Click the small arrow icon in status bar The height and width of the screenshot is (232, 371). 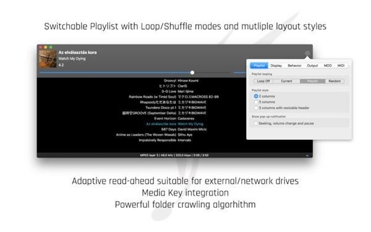tap(307, 155)
